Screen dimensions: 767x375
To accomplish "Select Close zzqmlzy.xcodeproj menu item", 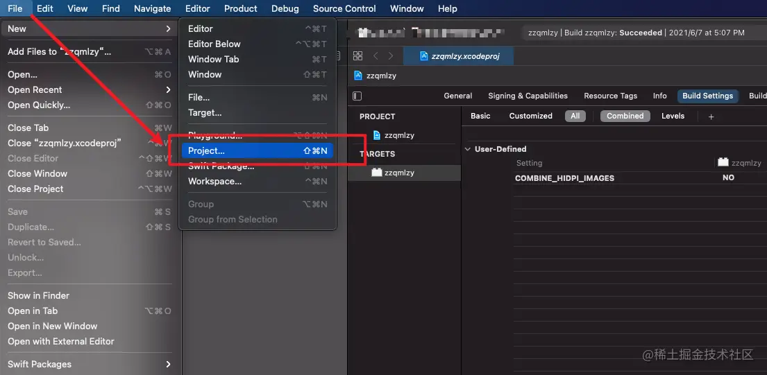I will tap(89, 143).
